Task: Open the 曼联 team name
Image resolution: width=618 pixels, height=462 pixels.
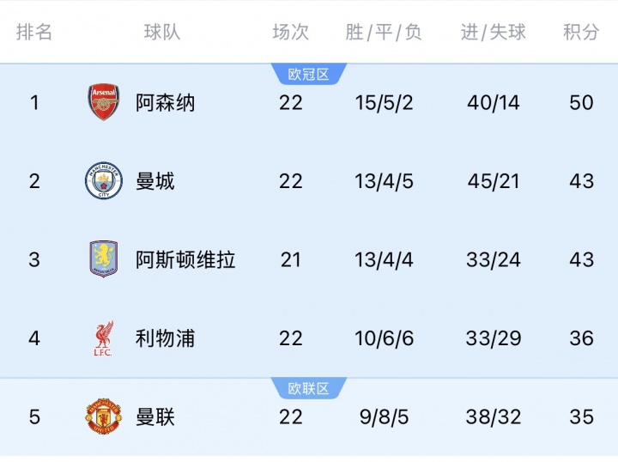Action: click(x=155, y=416)
